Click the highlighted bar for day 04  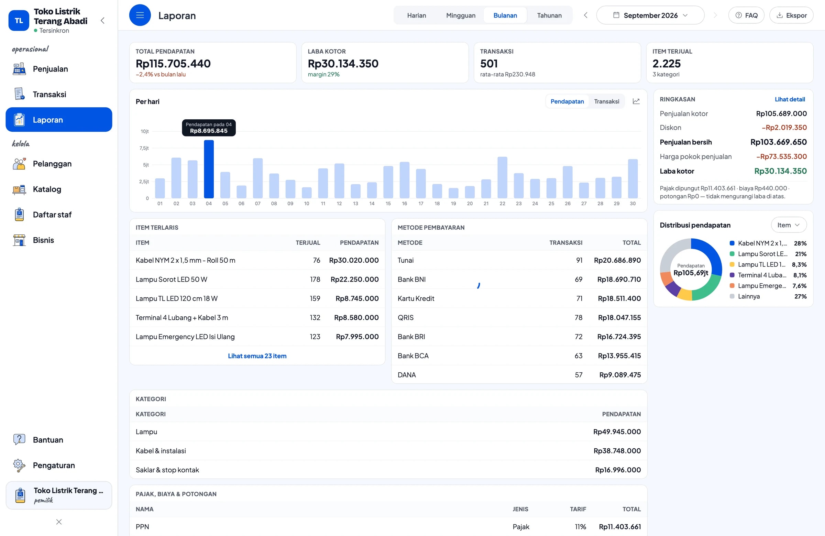[209, 169]
